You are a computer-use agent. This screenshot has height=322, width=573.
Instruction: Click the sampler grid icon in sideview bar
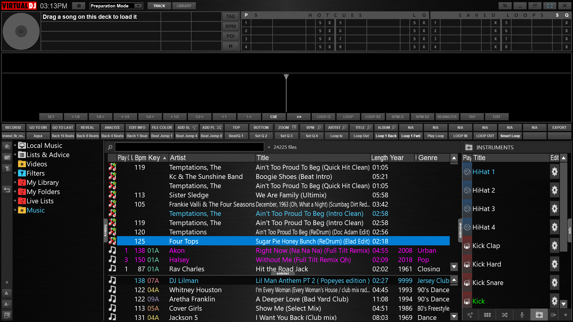[x=487, y=315]
